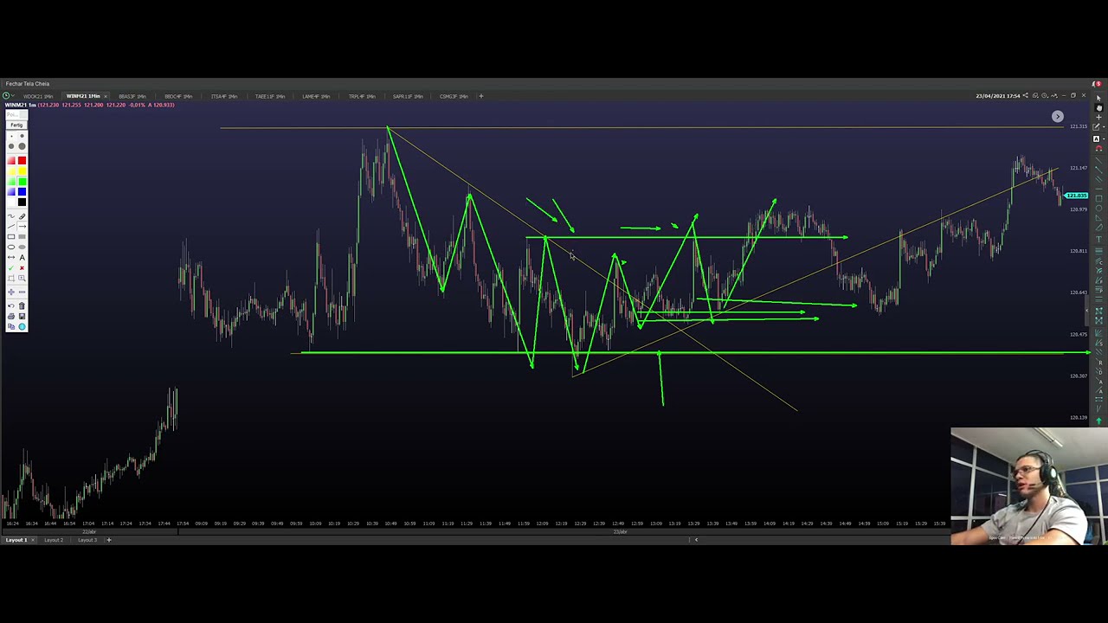Image resolution: width=1108 pixels, height=623 pixels.
Task: Select the crosshair tool in right toolbar
Action: click(1098, 118)
